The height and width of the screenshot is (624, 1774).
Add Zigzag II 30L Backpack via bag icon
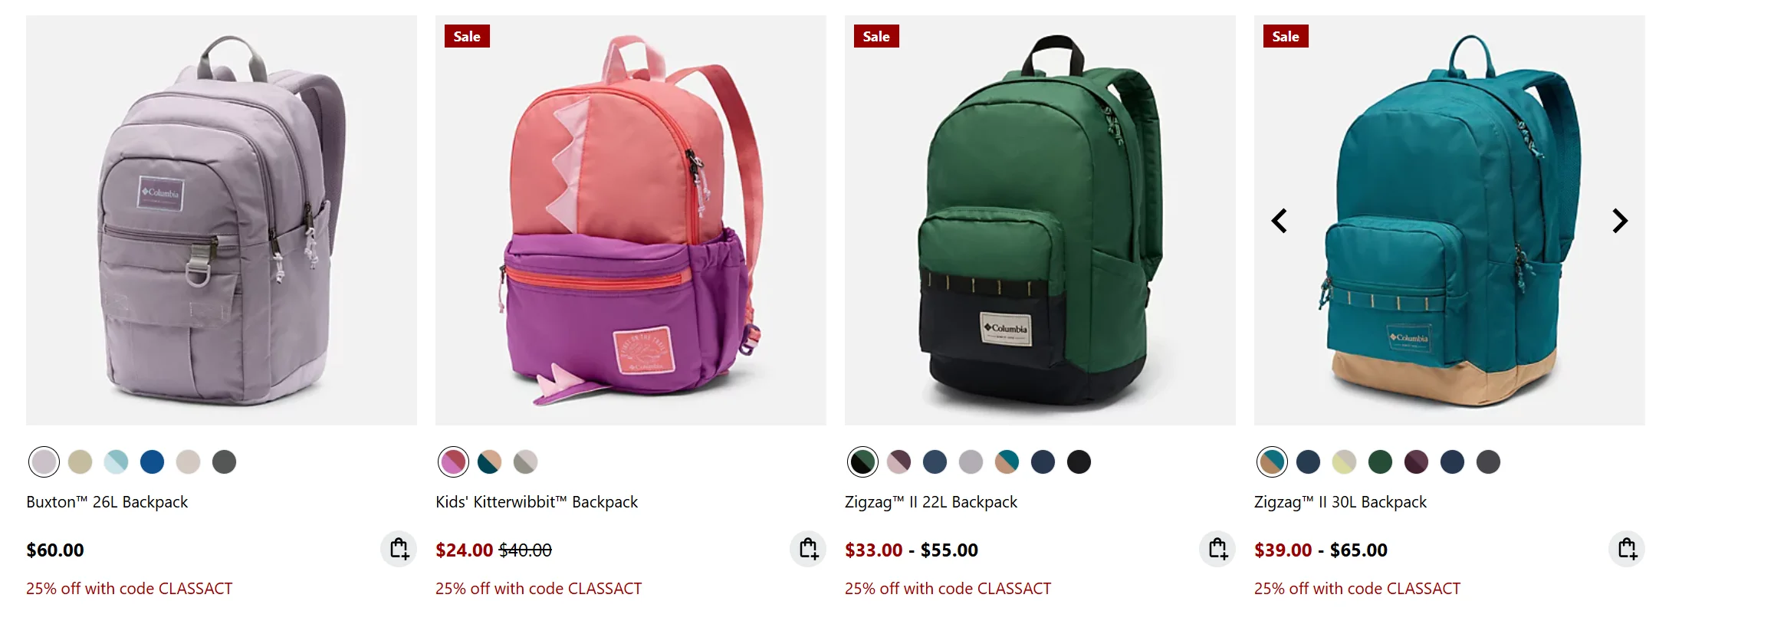click(x=1627, y=549)
